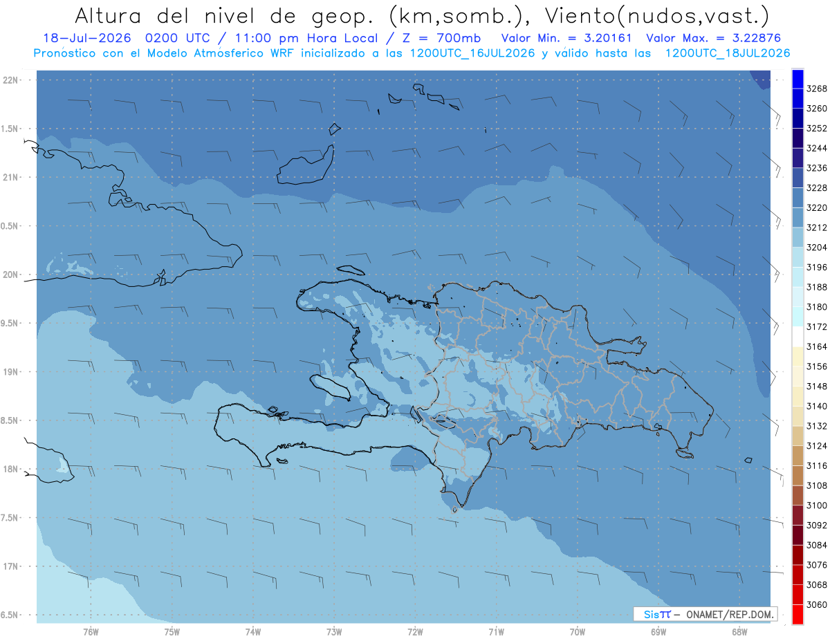The image size is (830, 641).
Task: Click the 3204 value on the color scale
Action: [817, 247]
